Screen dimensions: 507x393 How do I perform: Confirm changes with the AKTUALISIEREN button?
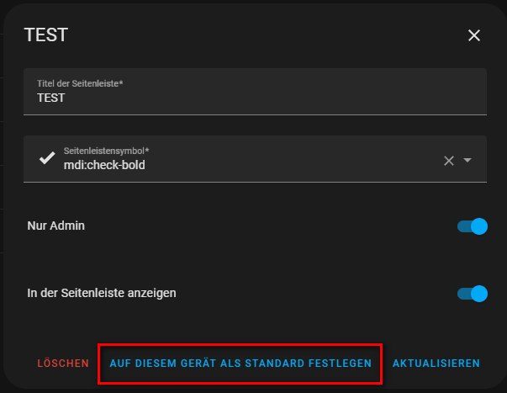pos(436,364)
